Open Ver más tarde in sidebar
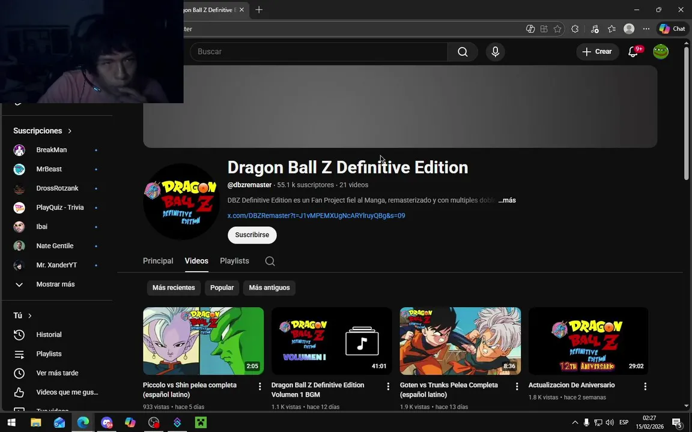 click(58, 373)
